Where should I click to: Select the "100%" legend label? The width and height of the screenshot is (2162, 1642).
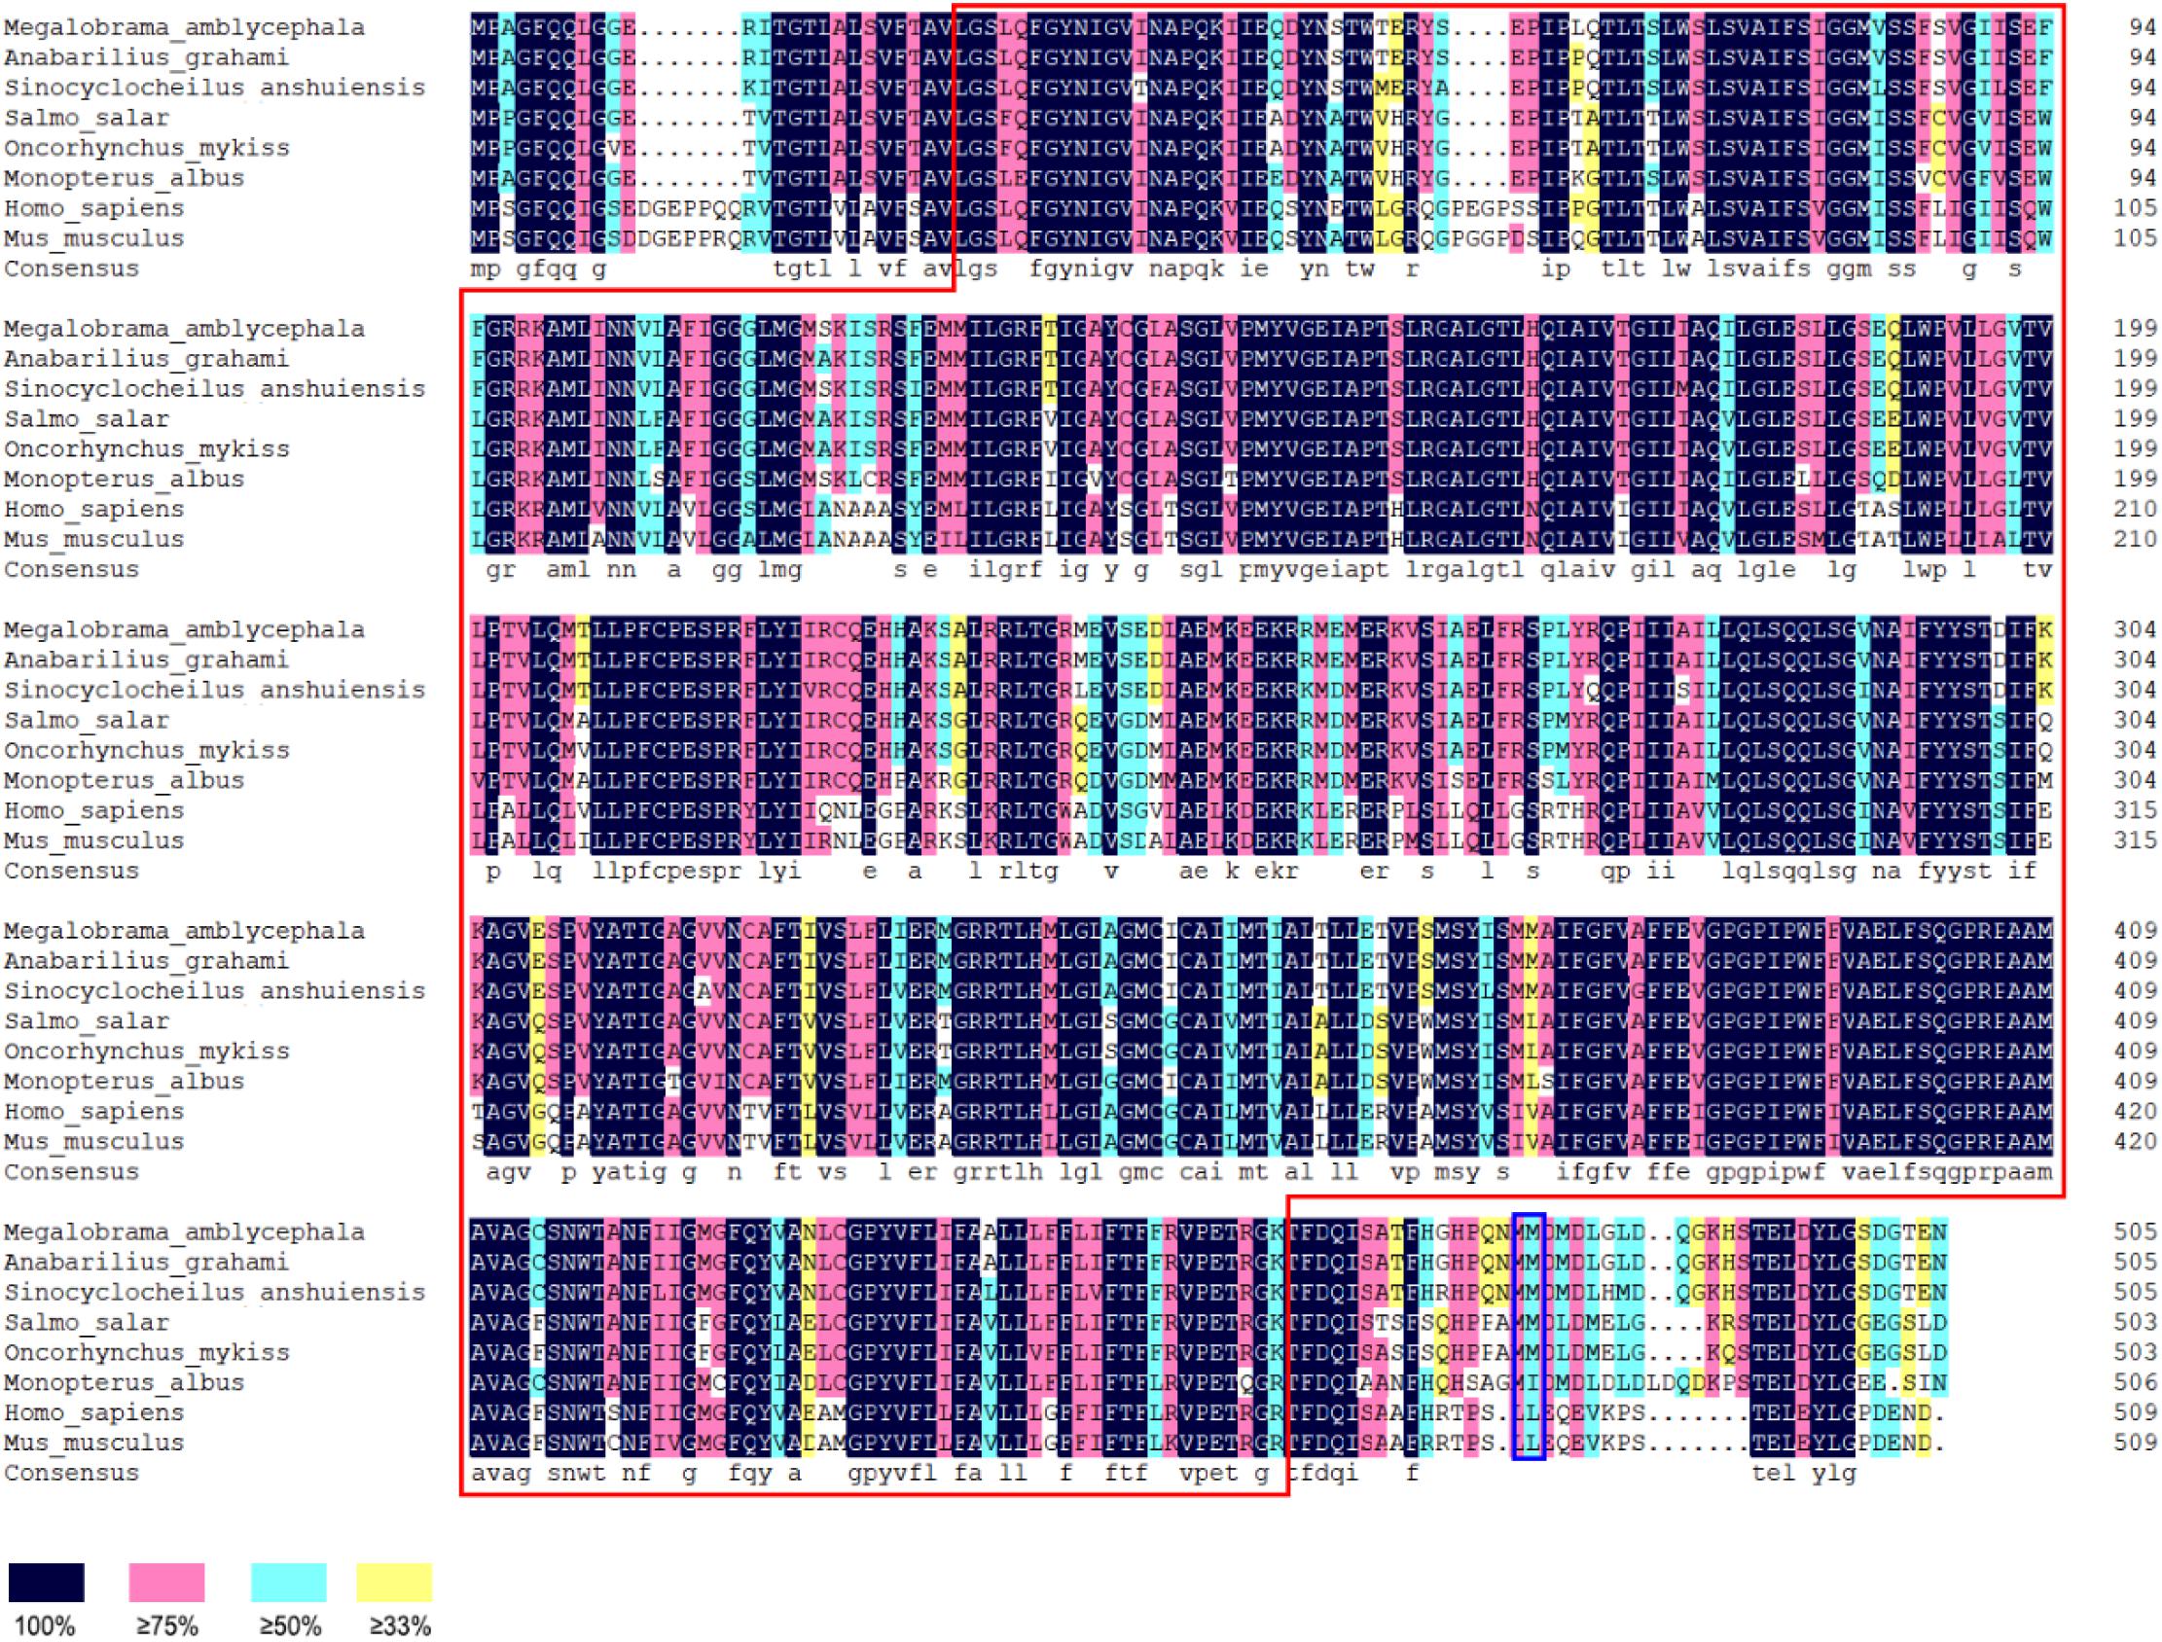(x=45, y=1626)
